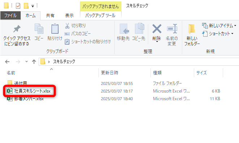
Task: Click the バックアップされません contextual tab header
Action: [101, 6]
